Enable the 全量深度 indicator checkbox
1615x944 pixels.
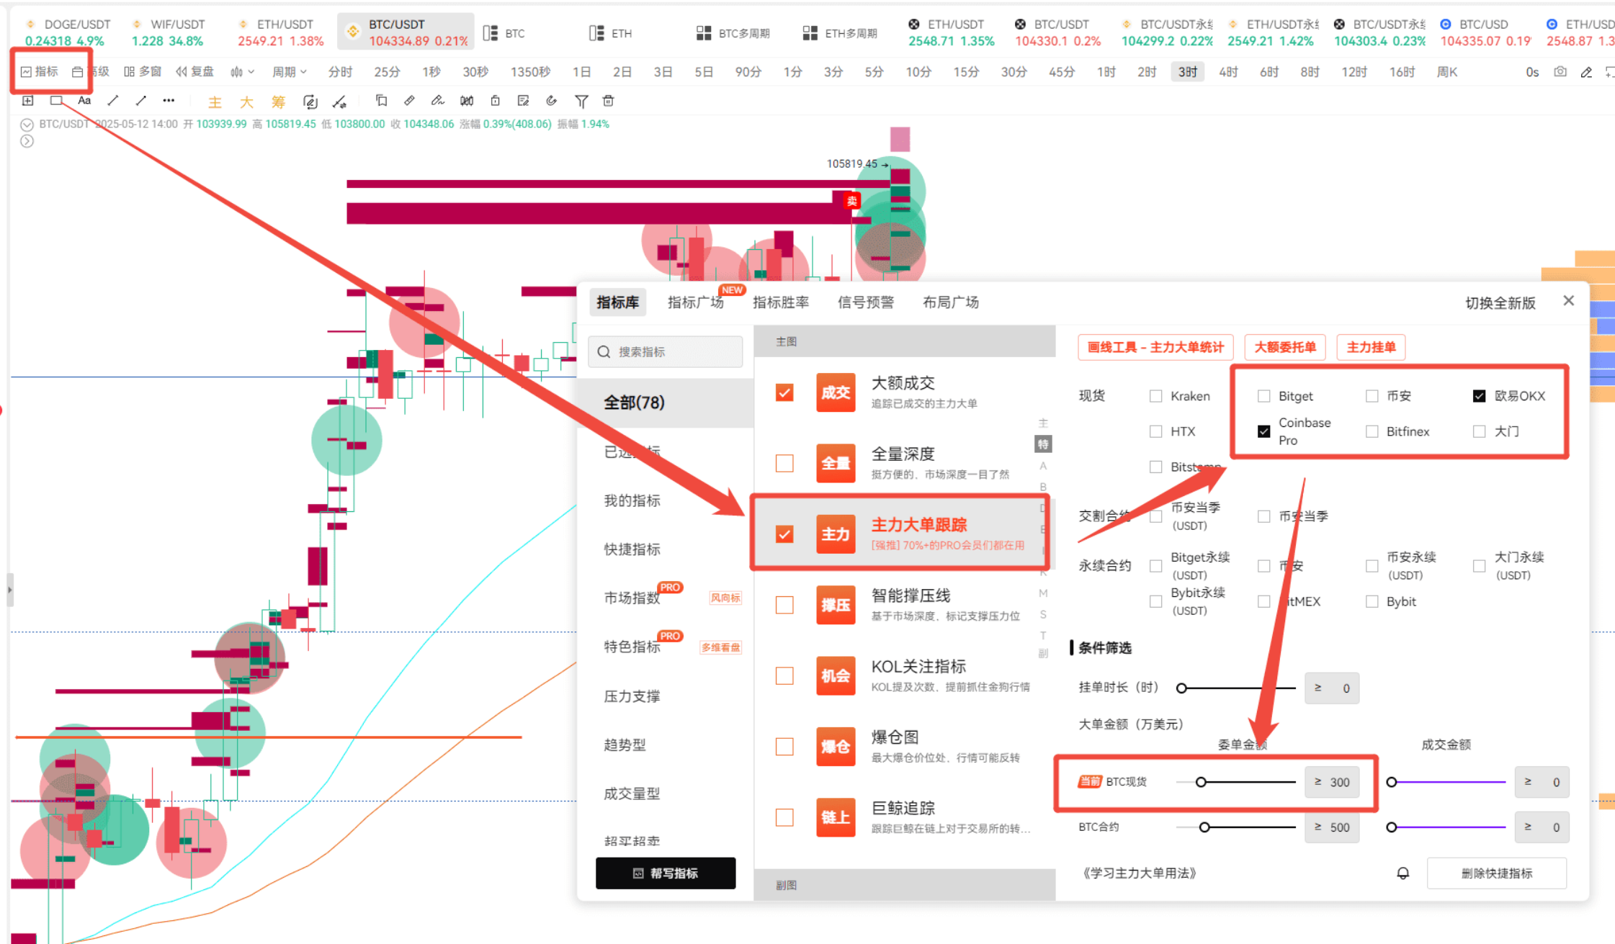pos(784,463)
